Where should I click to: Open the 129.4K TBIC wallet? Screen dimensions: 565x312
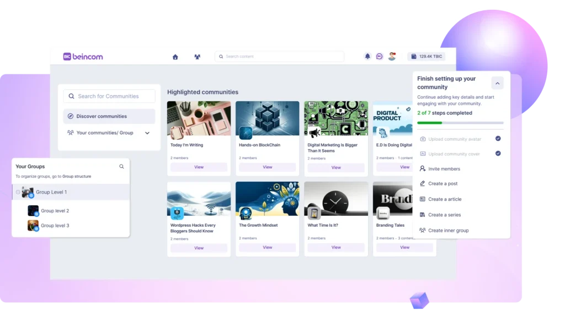point(427,57)
